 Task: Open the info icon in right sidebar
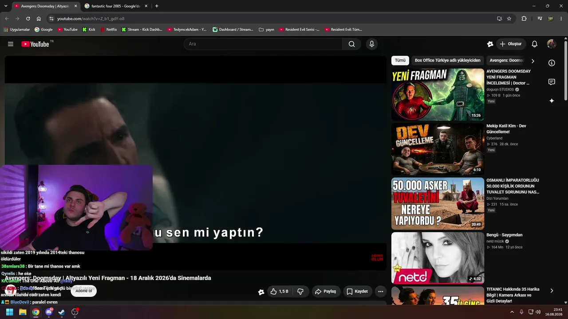(x=552, y=63)
